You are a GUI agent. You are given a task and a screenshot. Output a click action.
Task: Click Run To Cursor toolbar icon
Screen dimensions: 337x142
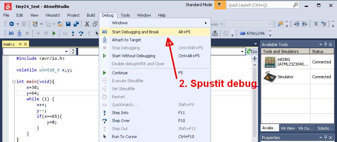point(97,33)
